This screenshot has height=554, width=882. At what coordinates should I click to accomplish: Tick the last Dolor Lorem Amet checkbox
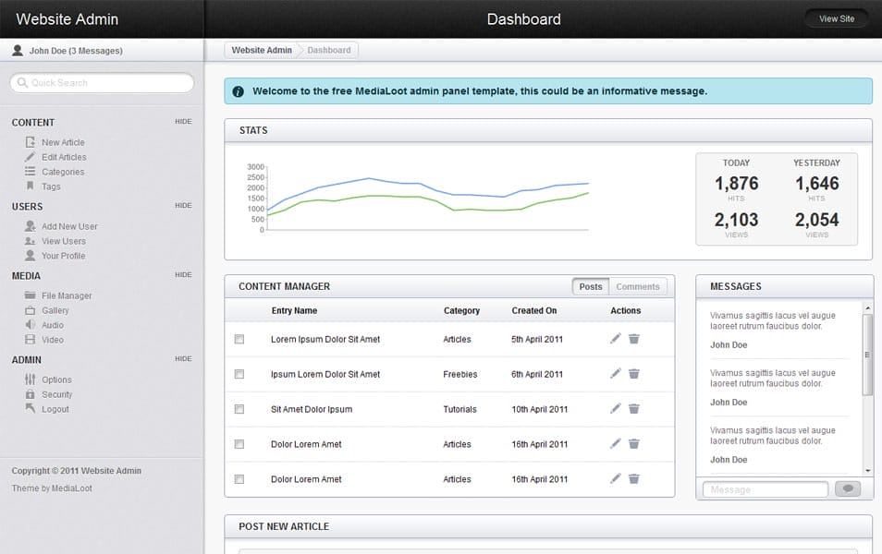coord(239,479)
